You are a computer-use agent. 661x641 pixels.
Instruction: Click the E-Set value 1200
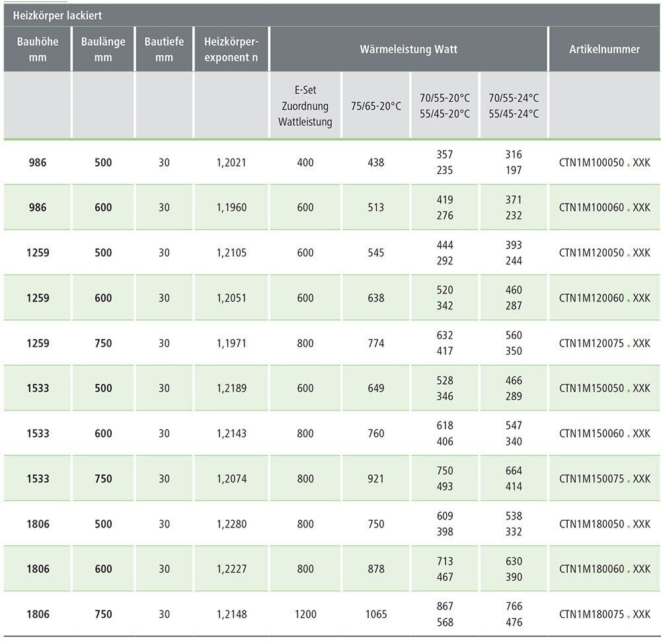tap(305, 615)
